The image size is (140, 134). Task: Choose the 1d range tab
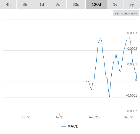click(x=42, y=4)
